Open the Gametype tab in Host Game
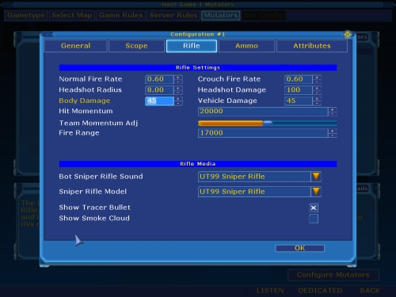The height and width of the screenshot is (297, 396). [26, 15]
